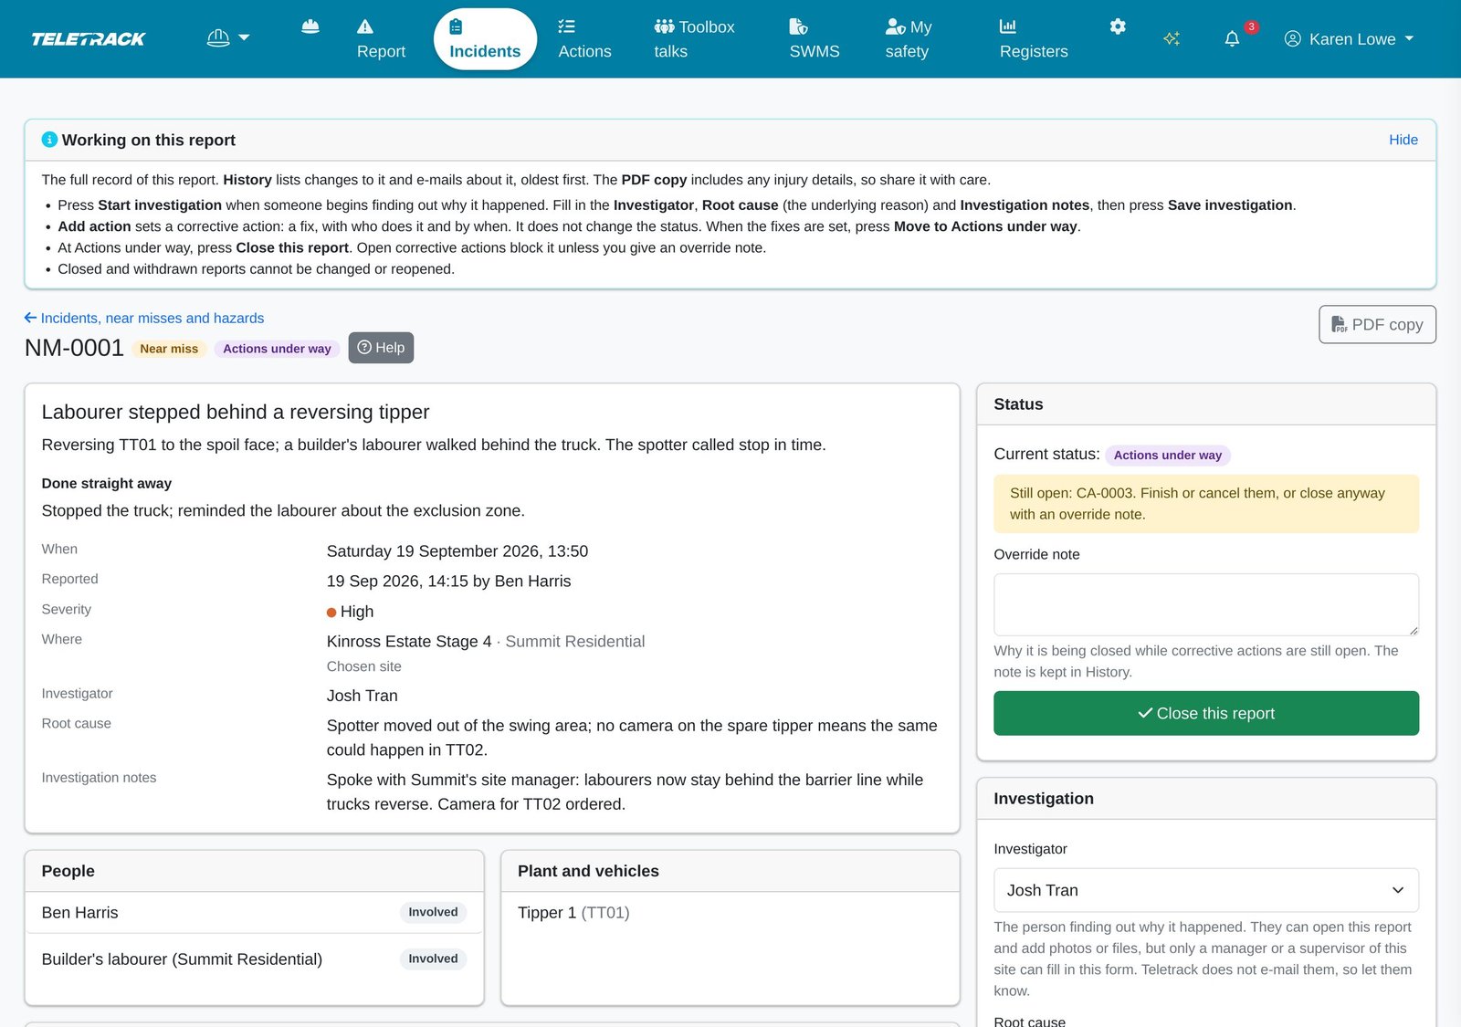Open Toolbox talks section
This screenshot has width=1461, height=1027.
coord(694,39)
